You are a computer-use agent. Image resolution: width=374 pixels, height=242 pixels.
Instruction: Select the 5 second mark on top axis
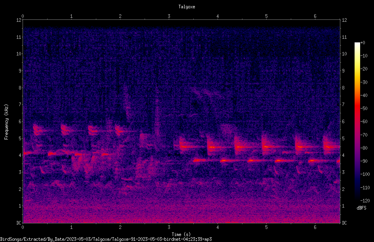(266, 16)
